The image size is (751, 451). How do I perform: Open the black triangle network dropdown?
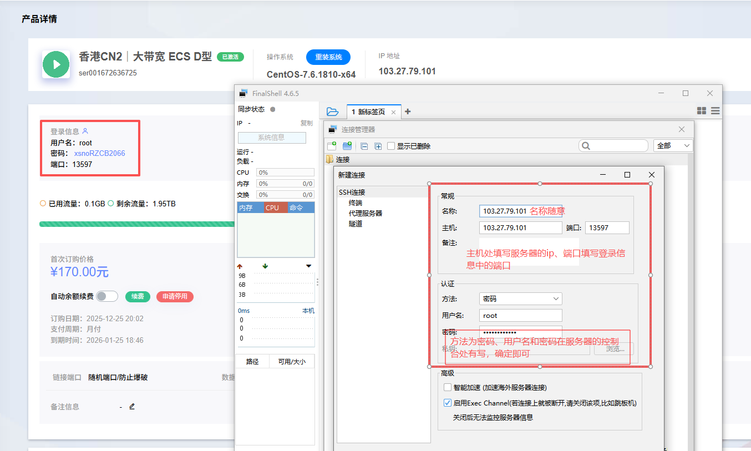point(309,266)
